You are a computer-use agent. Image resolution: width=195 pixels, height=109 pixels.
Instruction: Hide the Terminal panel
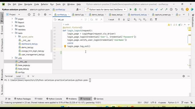(x=189, y=76)
